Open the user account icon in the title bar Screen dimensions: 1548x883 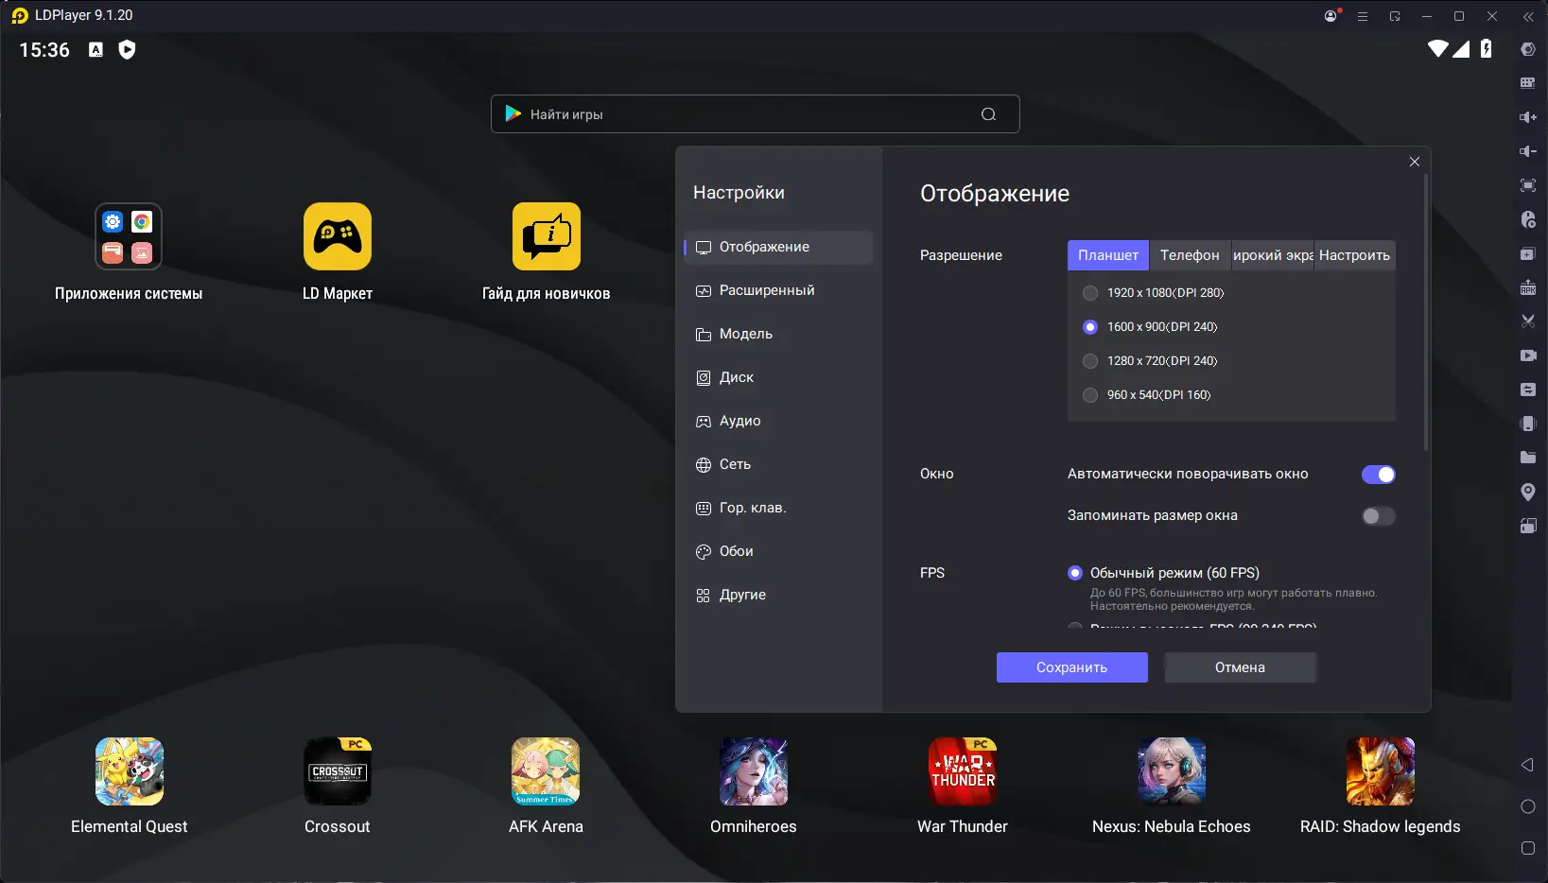tap(1331, 16)
